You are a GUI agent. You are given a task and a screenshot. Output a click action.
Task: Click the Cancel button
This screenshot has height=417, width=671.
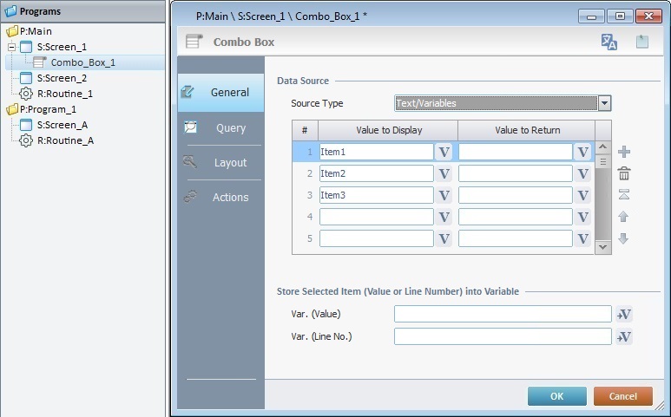pos(622,396)
